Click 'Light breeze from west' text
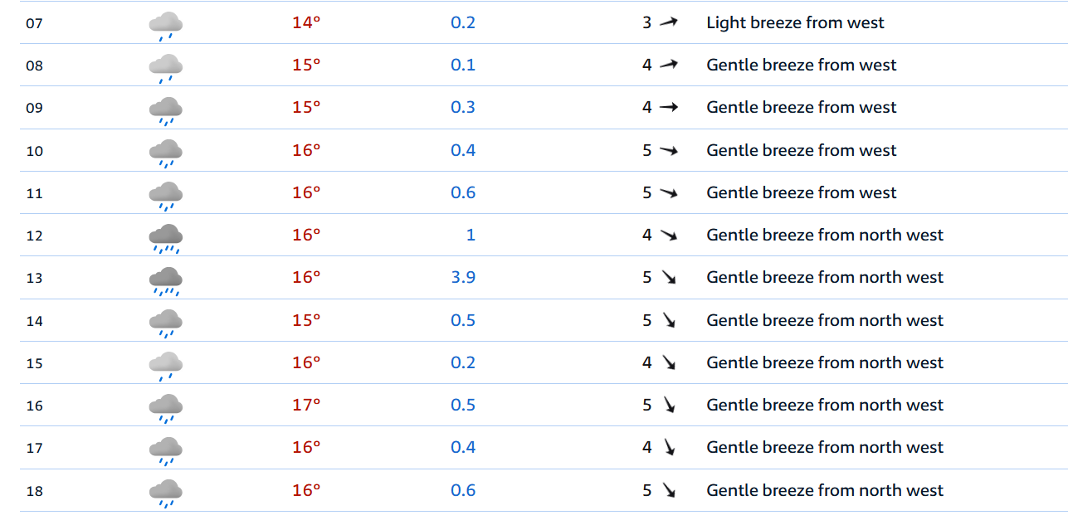This screenshot has height=520, width=1068. click(795, 22)
